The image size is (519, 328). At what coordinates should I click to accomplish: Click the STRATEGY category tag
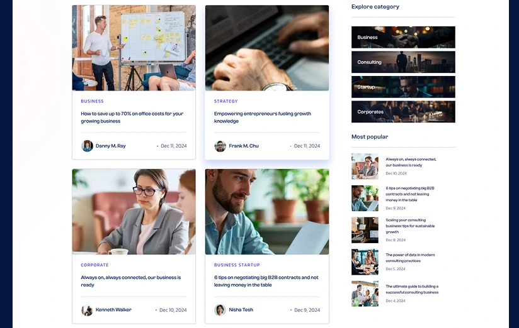point(225,101)
